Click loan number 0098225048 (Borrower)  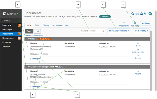(35, 16)
